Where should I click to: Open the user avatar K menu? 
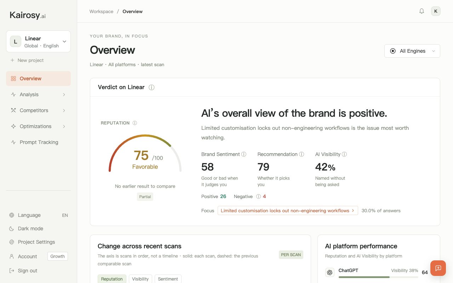pos(436,11)
